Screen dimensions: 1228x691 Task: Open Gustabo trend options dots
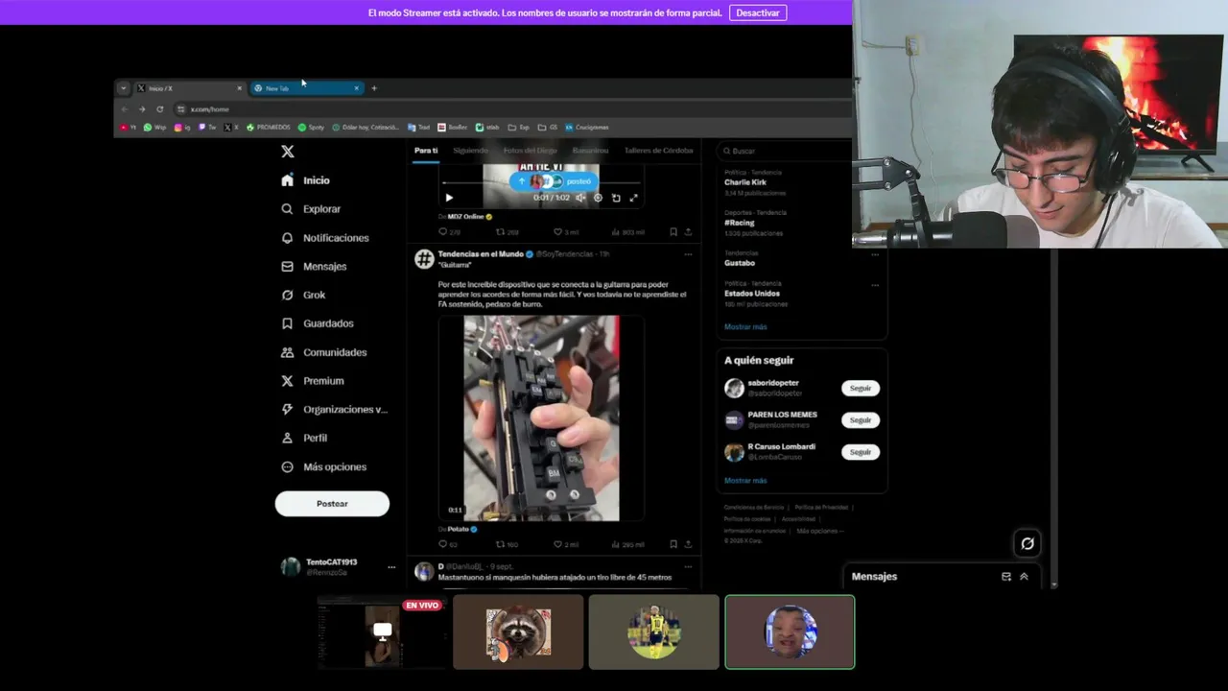click(x=875, y=254)
